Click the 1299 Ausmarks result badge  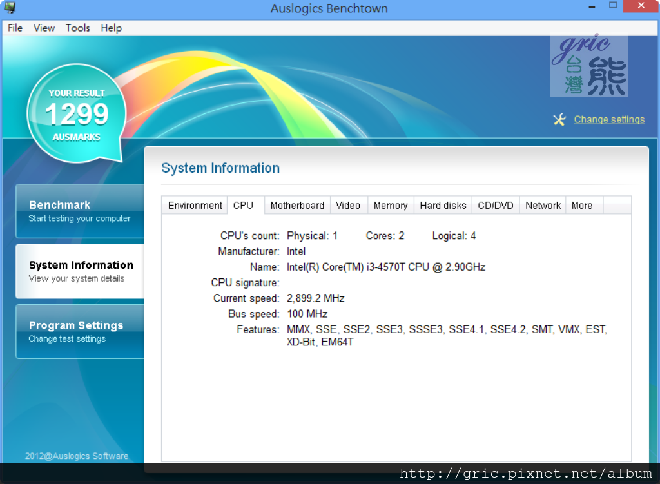(x=77, y=115)
